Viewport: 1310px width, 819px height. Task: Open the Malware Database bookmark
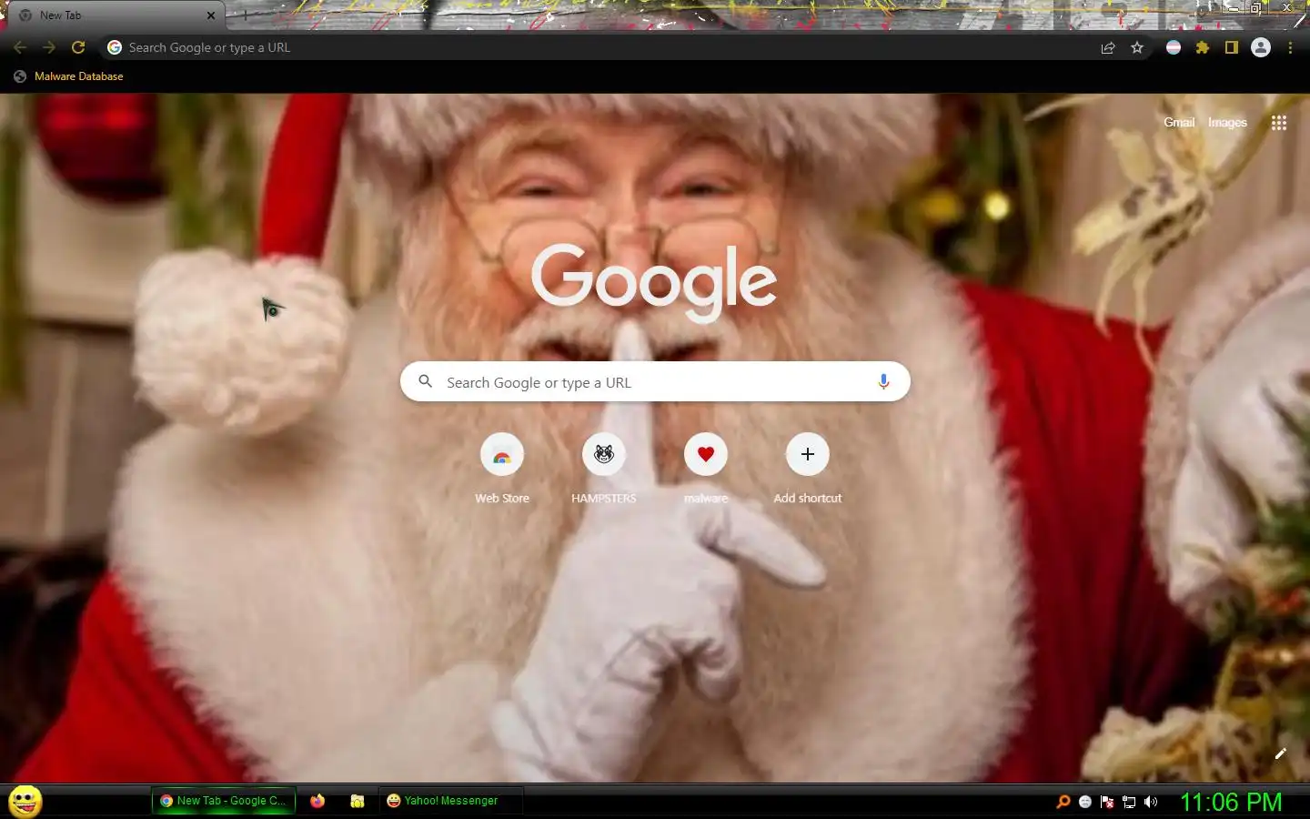[x=69, y=76]
